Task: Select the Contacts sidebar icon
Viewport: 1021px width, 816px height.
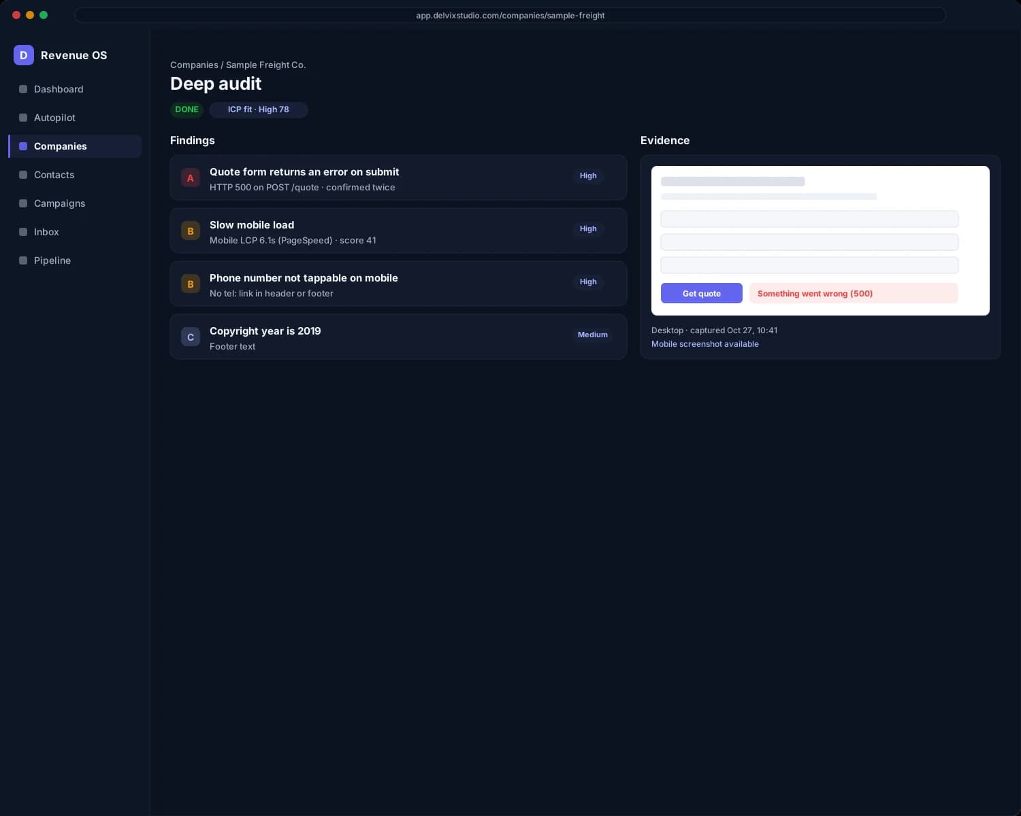Action: (23, 175)
